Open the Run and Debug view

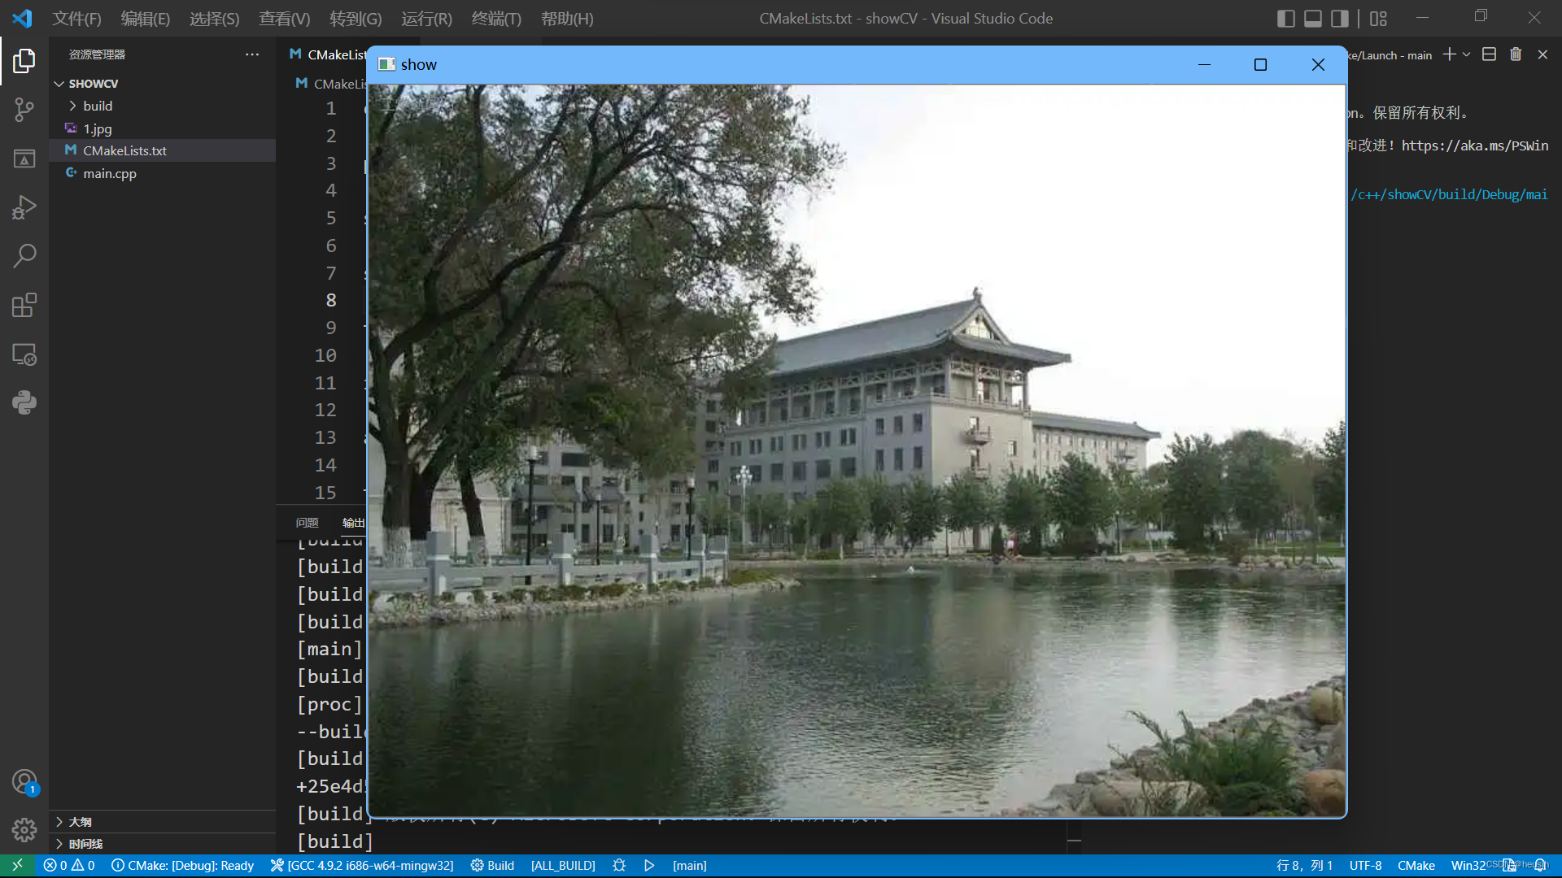coord(24,207)
